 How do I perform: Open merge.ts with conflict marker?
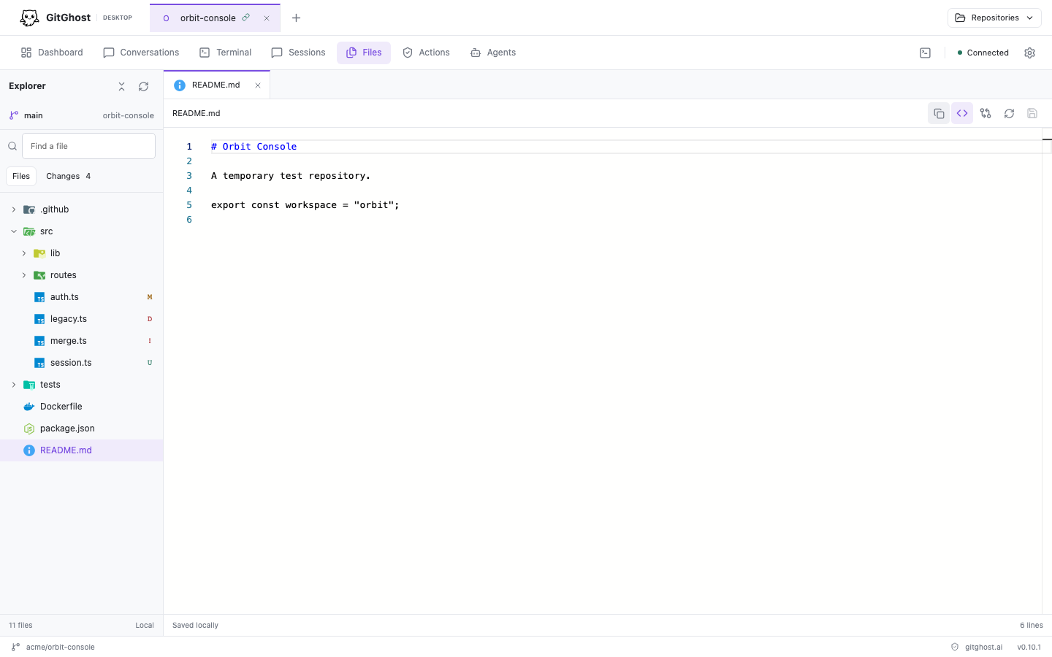point(82,341)
